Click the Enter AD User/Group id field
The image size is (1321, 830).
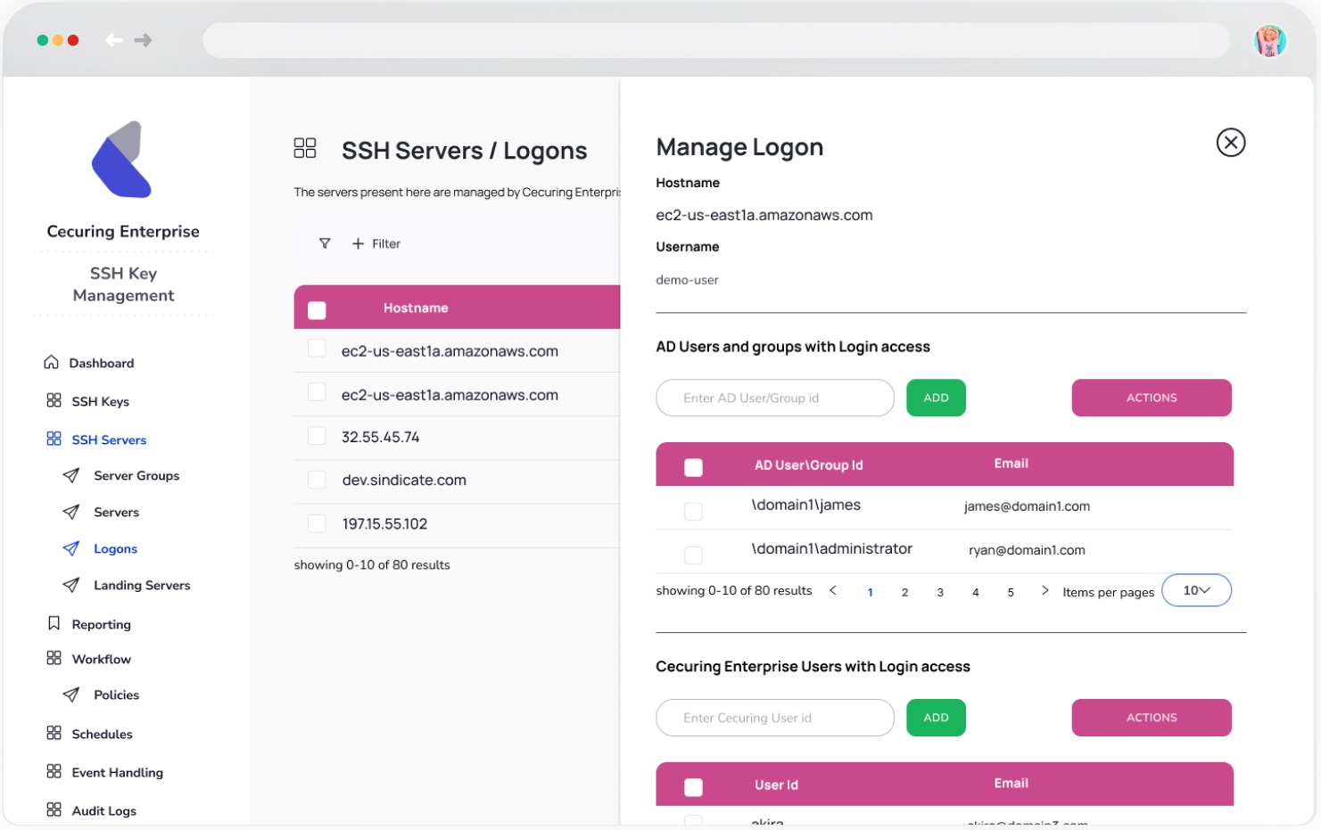pyautogui.click(x=774, y=398)
